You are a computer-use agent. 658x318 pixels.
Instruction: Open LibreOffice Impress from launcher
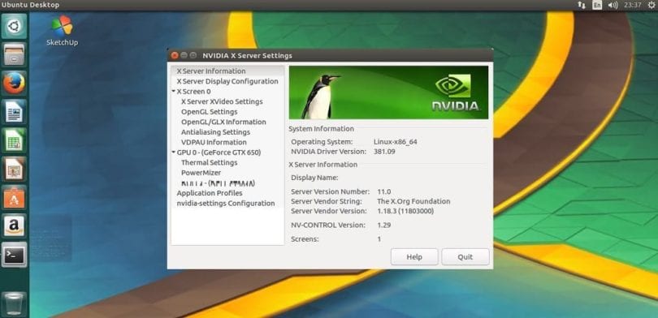pyautogui.click(x=15, y=169)
